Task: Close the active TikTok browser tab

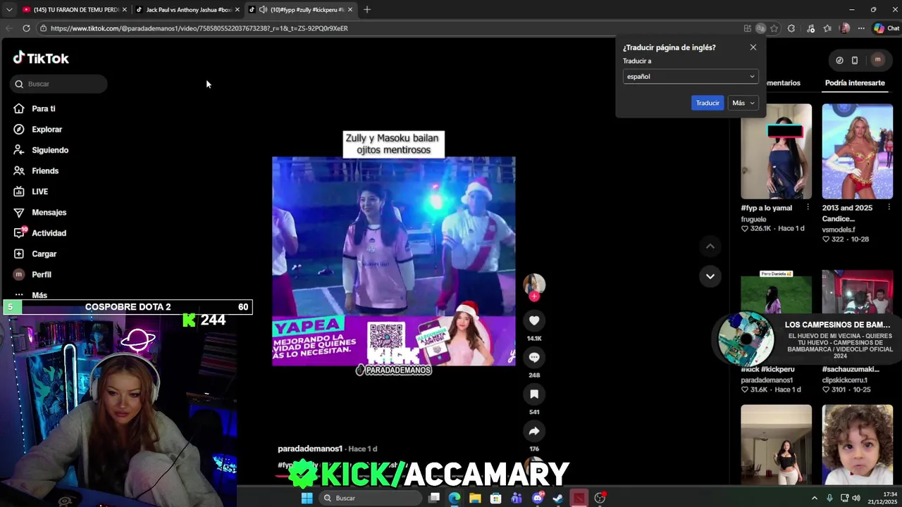Action: coord(350,10)
